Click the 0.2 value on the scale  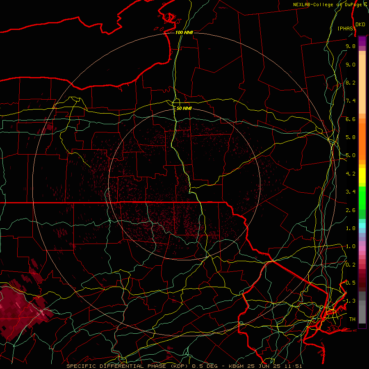tap(351, 265)
